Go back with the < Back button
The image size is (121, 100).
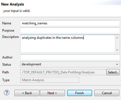[27, 93]
